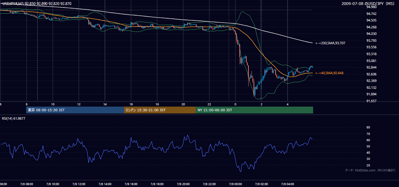The height and width of the screenshot is (187, 399).
Task: Click RSI scale value 70
Action: [x=368, y=134]
